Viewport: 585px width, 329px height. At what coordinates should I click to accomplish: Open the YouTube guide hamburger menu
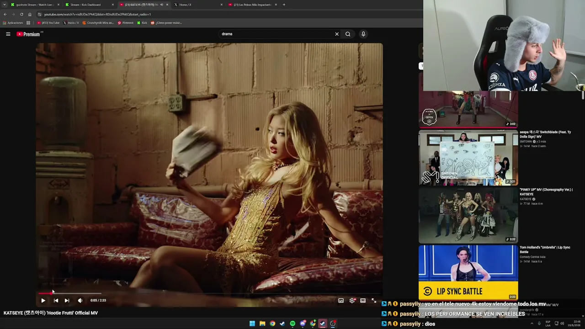(x=8, y=34)
